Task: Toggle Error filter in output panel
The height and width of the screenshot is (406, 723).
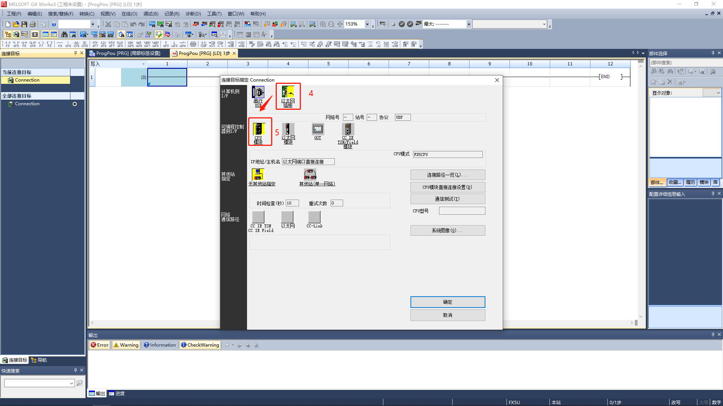Action: tap(99, 345)
